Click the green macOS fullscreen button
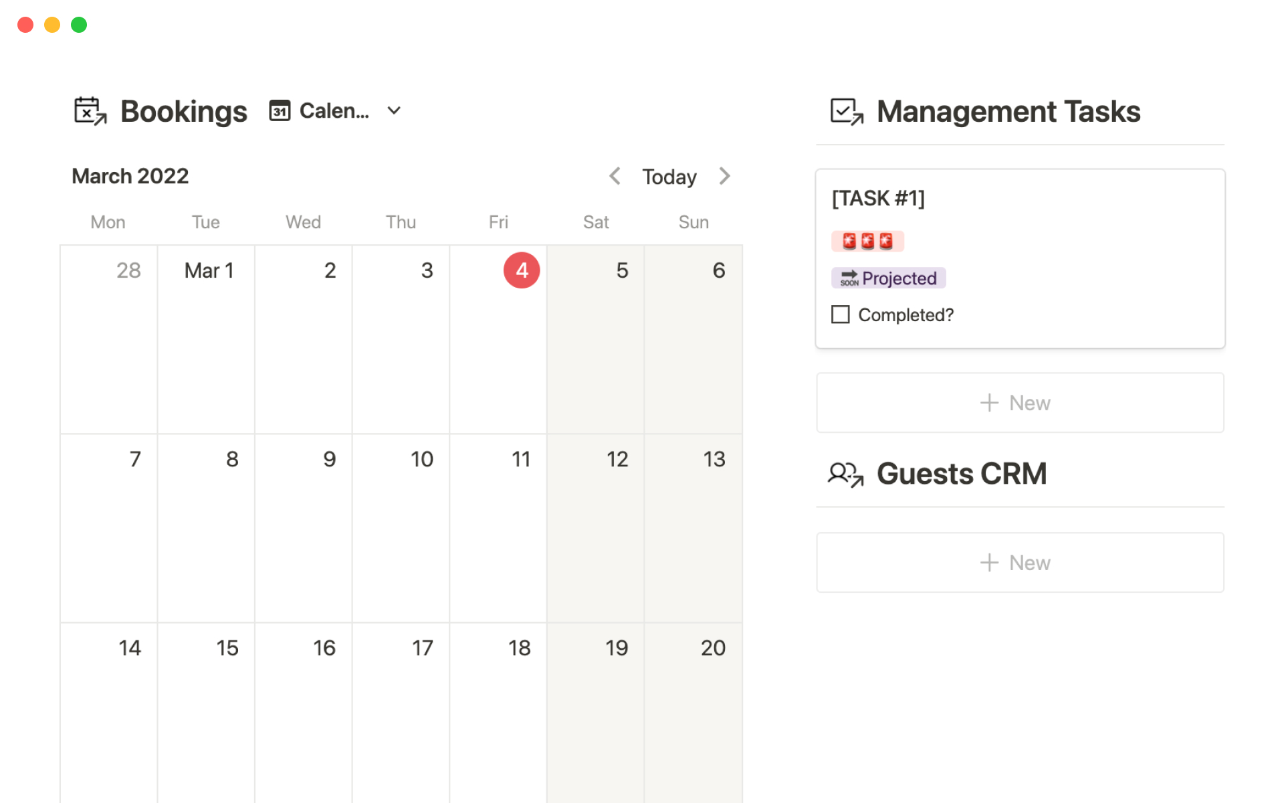 click(79, 25)
